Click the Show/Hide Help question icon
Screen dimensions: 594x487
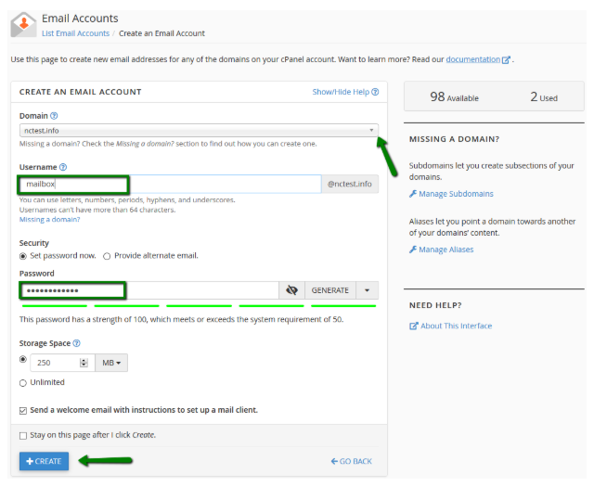[376, 92]
